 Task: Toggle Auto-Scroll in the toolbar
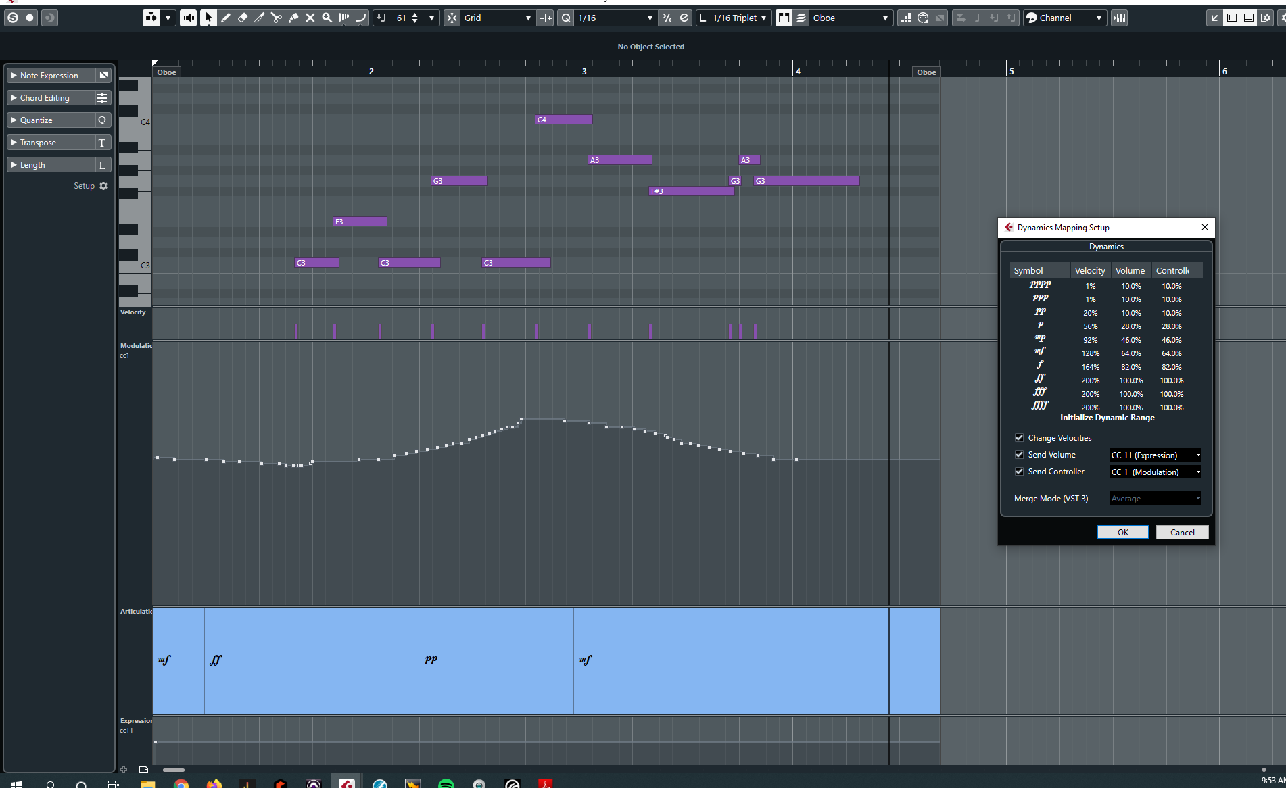pos(151,18)
